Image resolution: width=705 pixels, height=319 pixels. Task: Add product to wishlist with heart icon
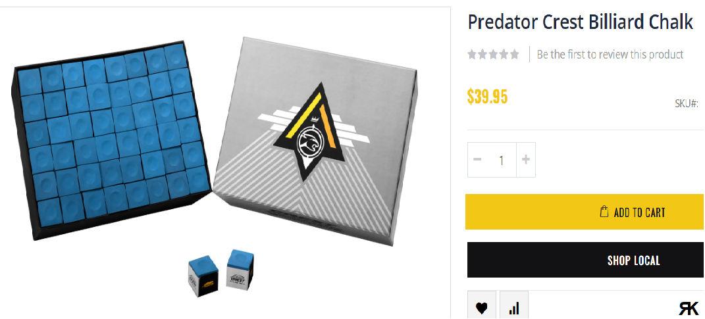pyautogui.click(x=482, y=306)
